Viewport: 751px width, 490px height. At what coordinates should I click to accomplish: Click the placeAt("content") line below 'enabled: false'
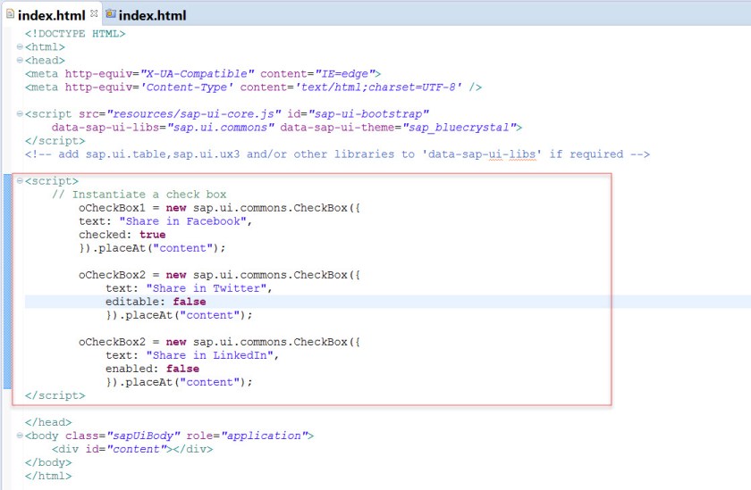[x=179, y=381]
